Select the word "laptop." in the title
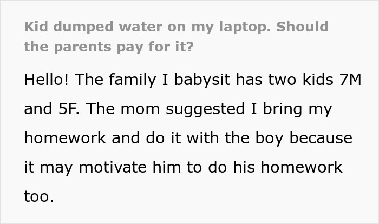 pos(245,27)
